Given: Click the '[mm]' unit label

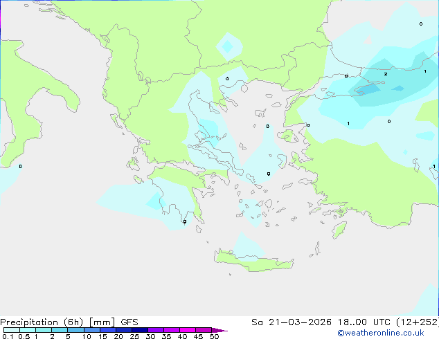Looking at the screenshot, I should (x=102, y=322).
